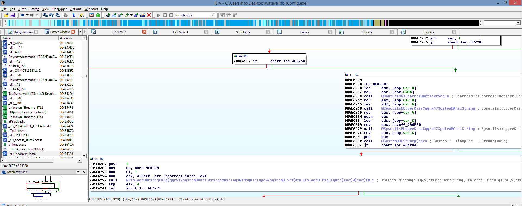Viewport: 522px width, 206px height.
Task: Switch to the Structures tab
Action: (x=243, y=32)
